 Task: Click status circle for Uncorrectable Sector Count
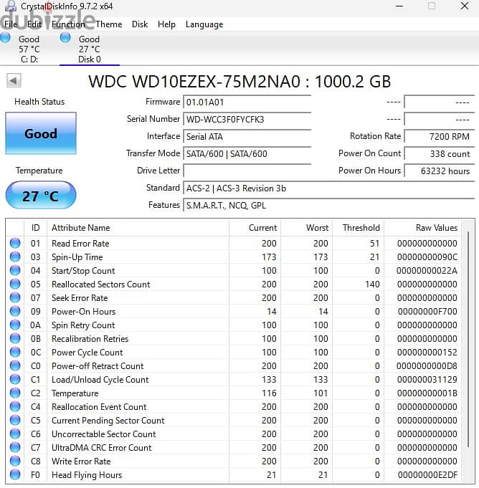pos(15,434)
